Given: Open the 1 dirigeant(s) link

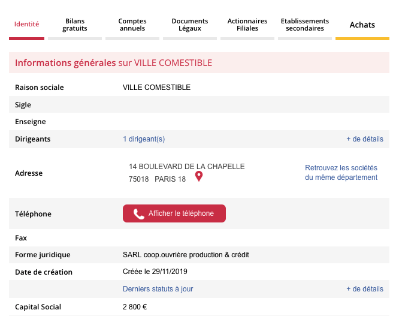Looking at the screenshot, I should coord(144,139).
